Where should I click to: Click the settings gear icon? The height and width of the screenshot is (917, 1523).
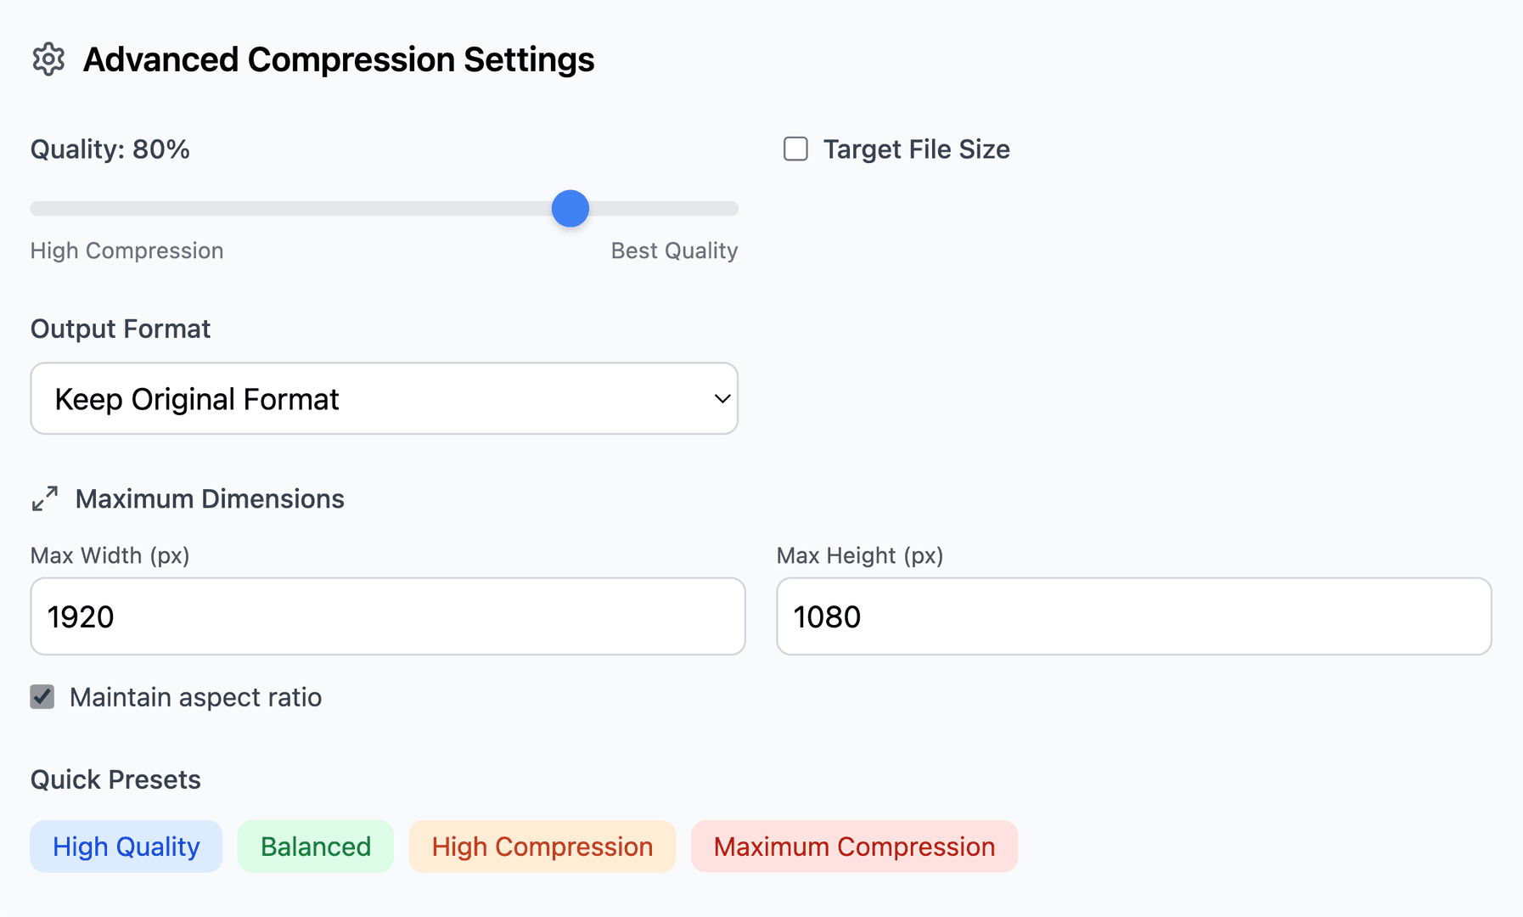[48, 59]
